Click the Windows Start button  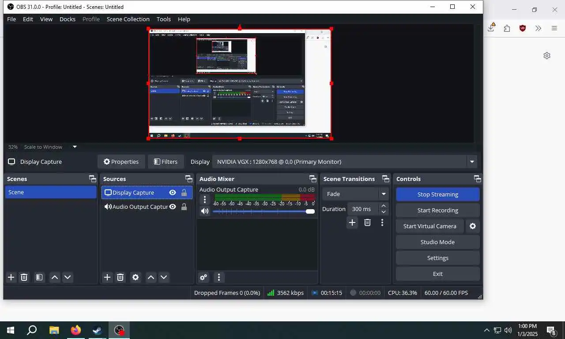(x=11, y=330)
